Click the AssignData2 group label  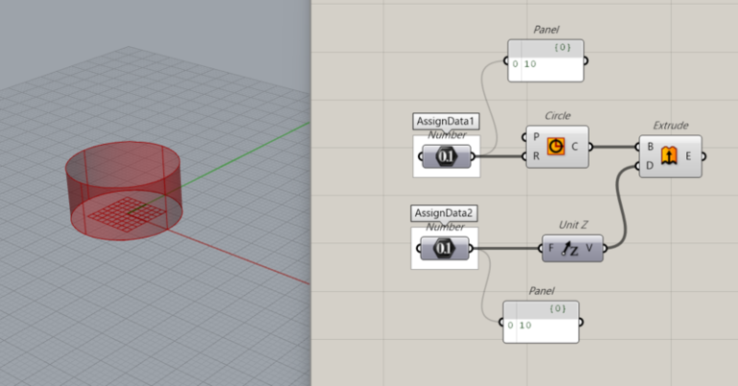pyautogui.click(x=444, y=212)
